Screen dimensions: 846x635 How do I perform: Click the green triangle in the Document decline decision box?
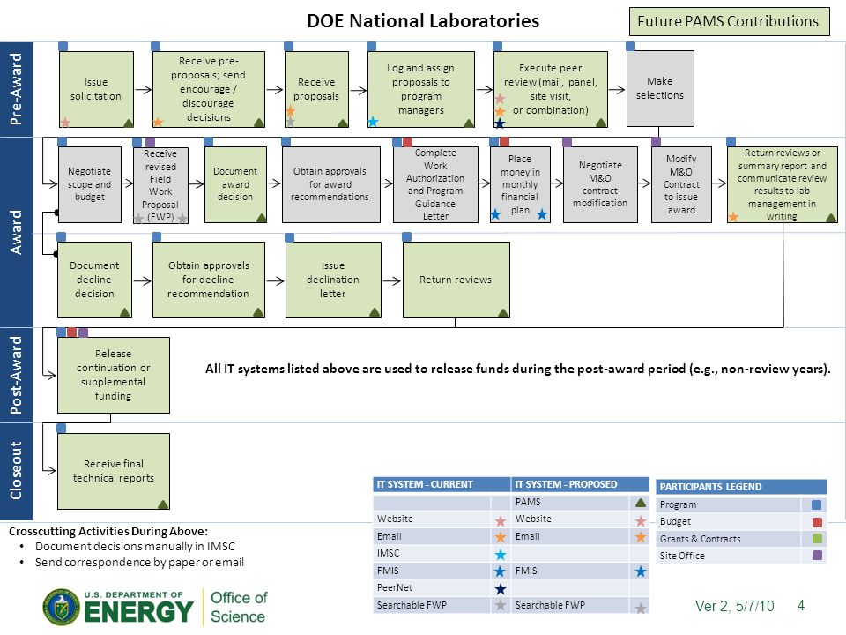[x=125, y=312]
